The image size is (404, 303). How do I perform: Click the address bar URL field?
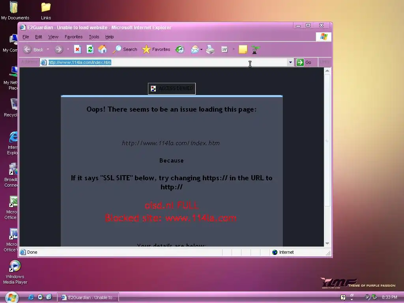[167, 62]
